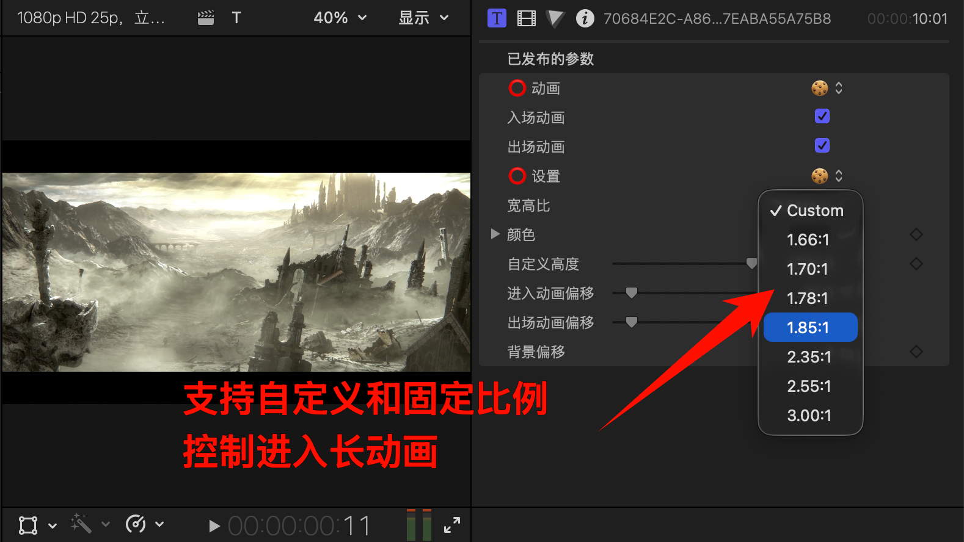The height and width of the screenshot is (542, 964).
Task: Open the Video inspector filmstrip icon
Action: [x=526, y=18]
